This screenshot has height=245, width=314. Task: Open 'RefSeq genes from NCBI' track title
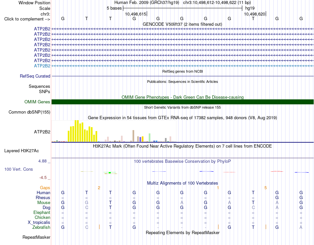coord(182,71)
